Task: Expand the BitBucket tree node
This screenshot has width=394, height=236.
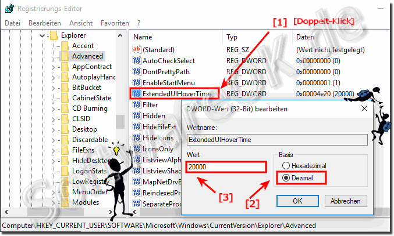Action: point(53,88)
